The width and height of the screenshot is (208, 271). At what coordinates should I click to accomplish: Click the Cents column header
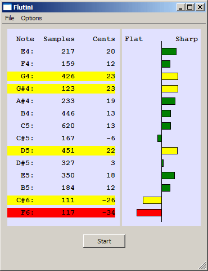[104, 39]
